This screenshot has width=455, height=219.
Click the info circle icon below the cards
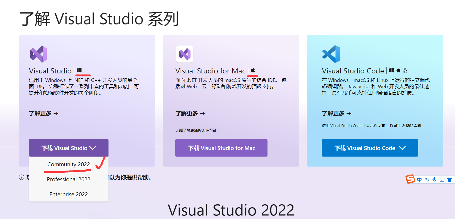pos(22,177)
